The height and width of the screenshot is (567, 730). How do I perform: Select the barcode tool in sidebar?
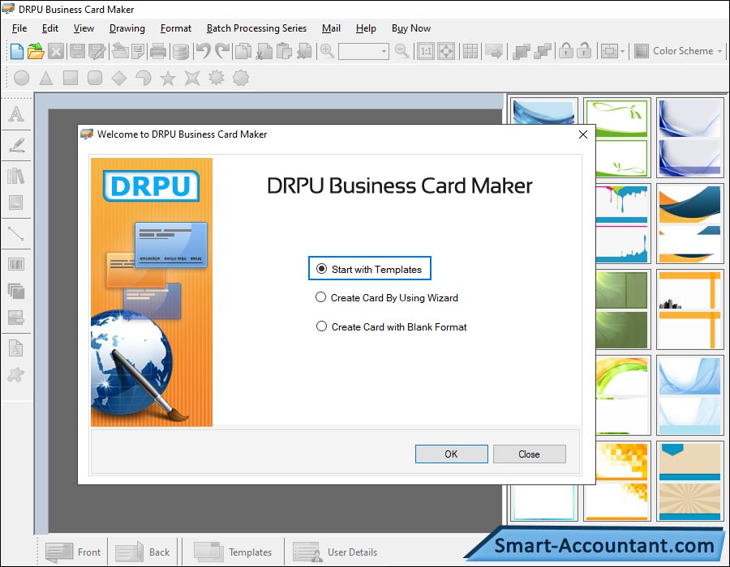16,264
